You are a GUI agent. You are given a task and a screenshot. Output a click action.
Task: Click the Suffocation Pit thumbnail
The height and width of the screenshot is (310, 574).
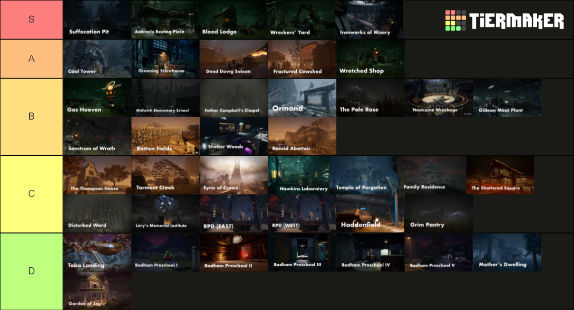click(97, 20)
